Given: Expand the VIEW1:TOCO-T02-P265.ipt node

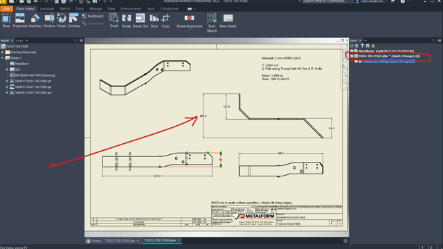Looking at the screenshot, I should click(x=7, y=81).
